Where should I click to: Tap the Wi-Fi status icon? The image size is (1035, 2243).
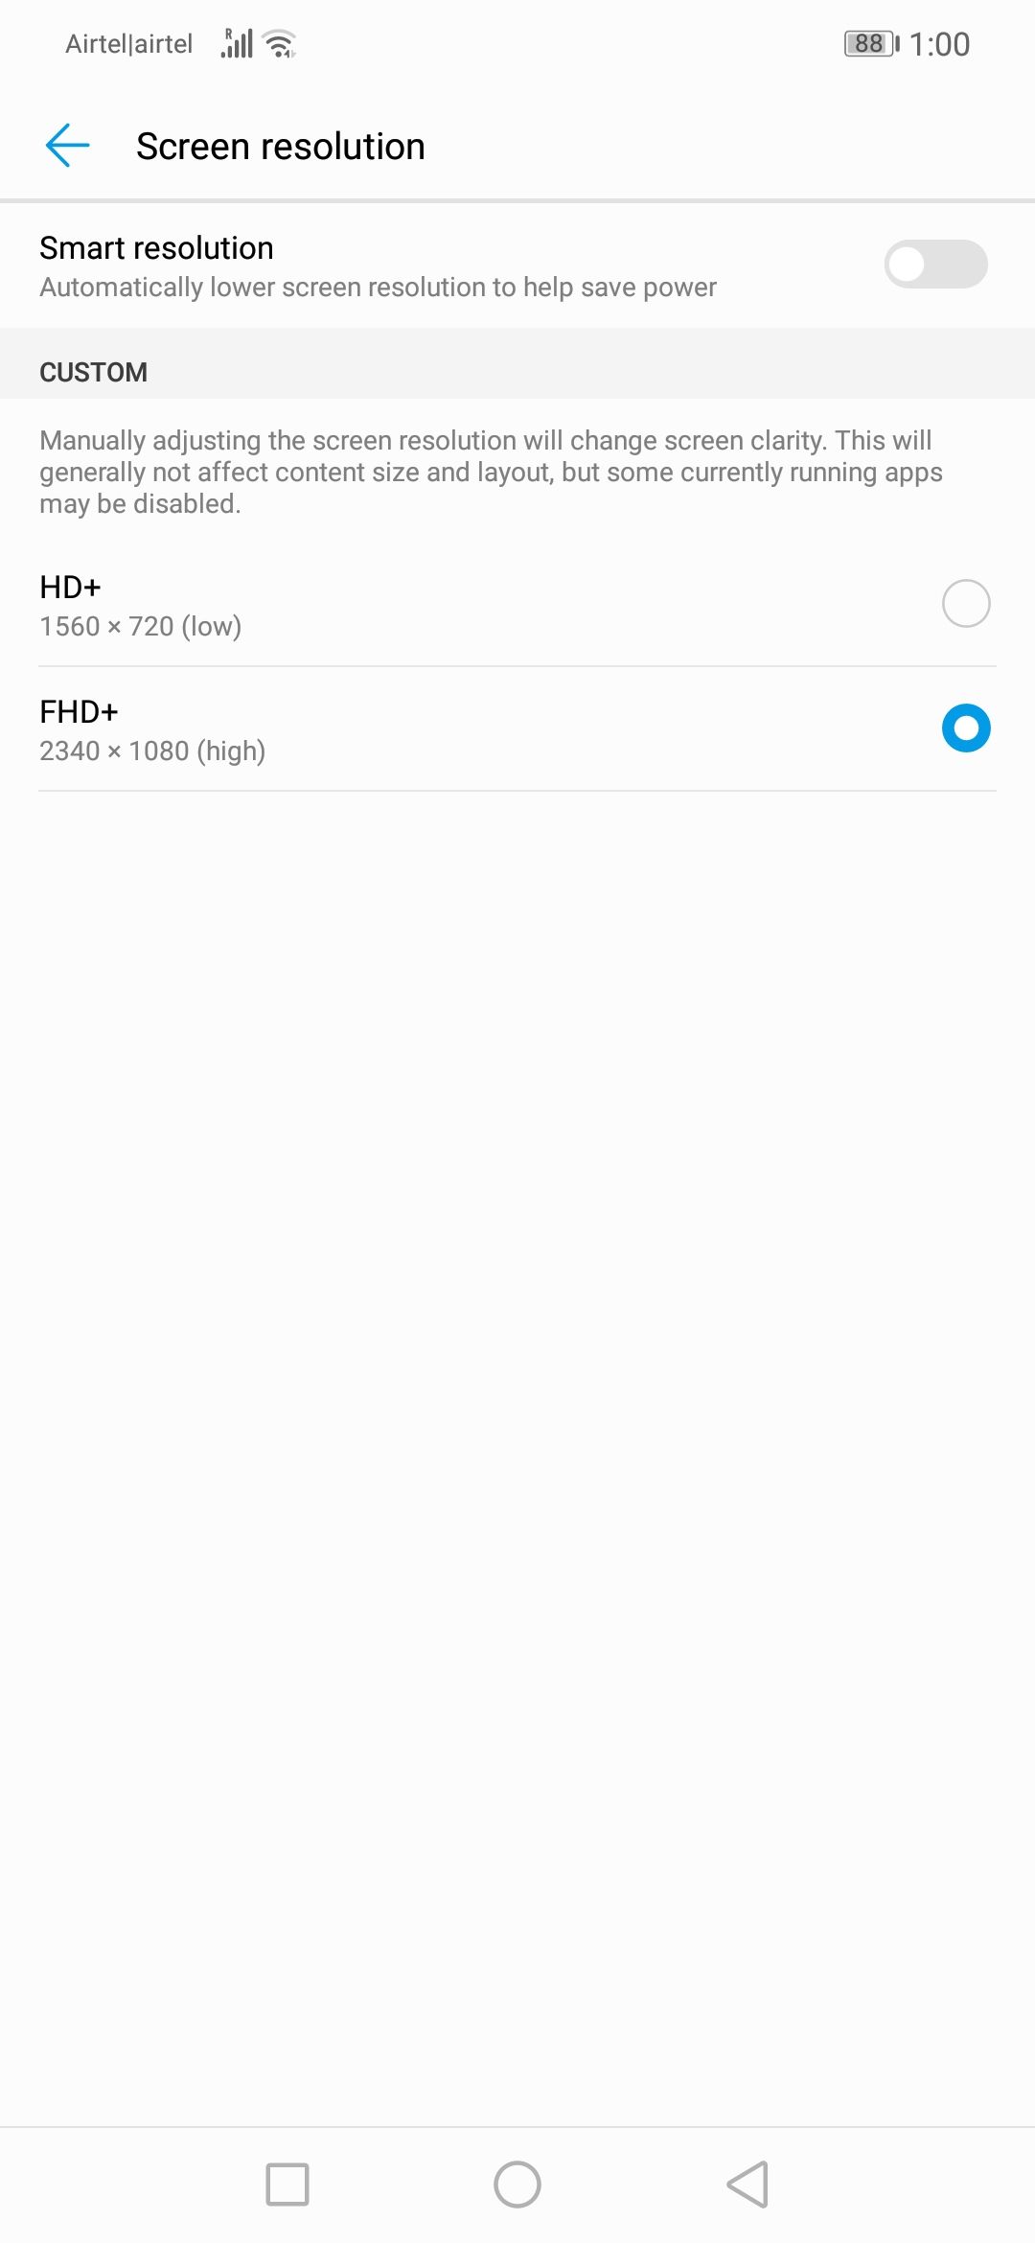pos(279,44)
